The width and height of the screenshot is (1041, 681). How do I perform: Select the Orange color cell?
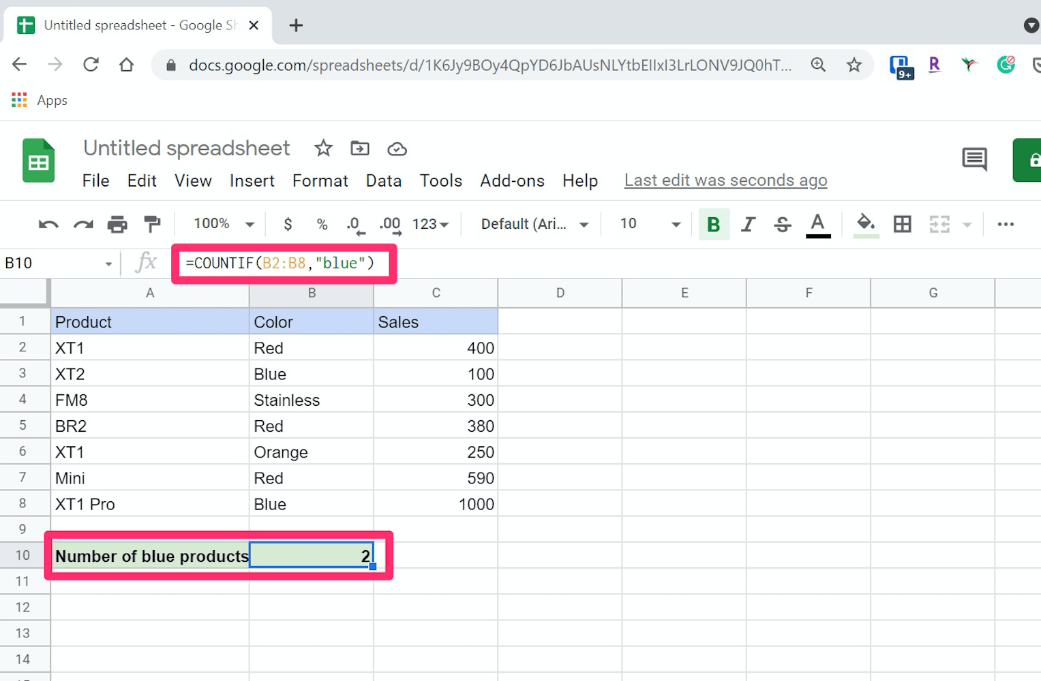(312, 452)
